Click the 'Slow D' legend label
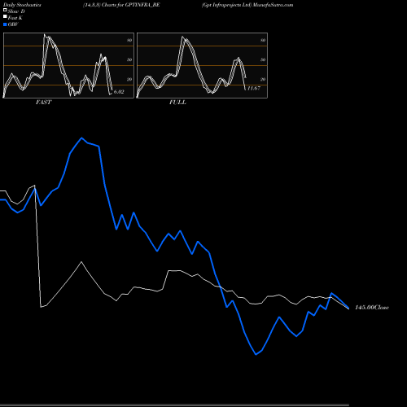407x407 pixels. (16, 11)
